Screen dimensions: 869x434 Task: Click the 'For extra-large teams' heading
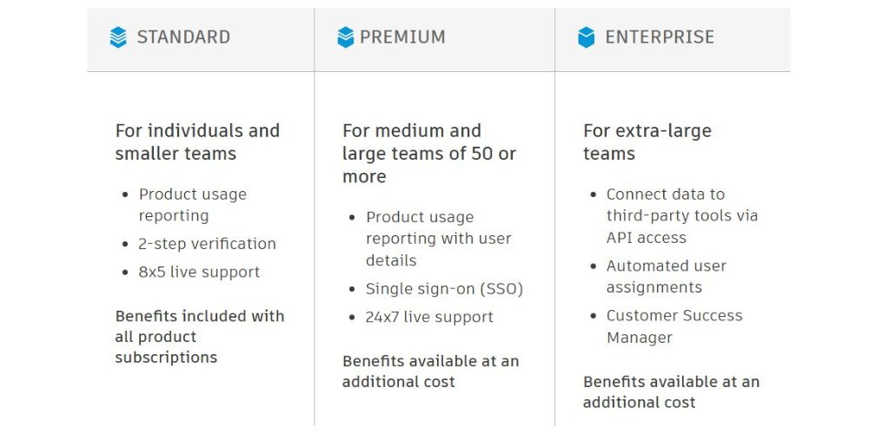click(x=647, y=142)
